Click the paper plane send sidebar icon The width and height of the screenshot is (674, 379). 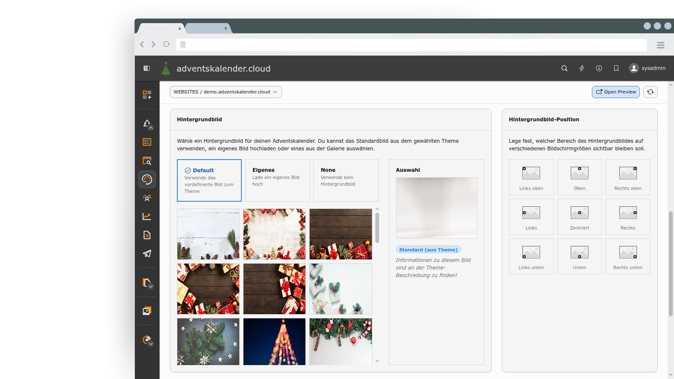coord(147,254)
